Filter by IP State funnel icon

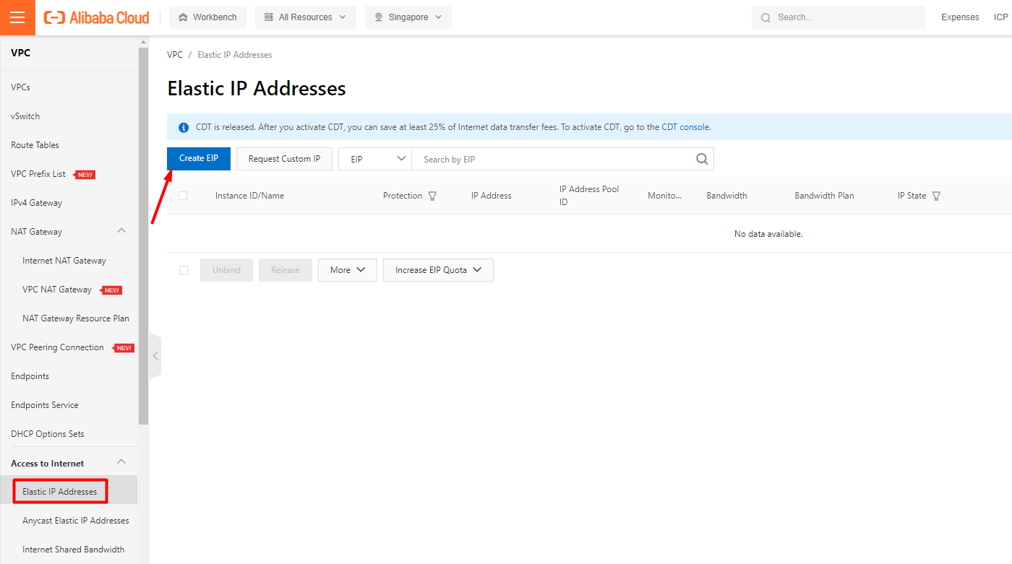tap(936, 196)
